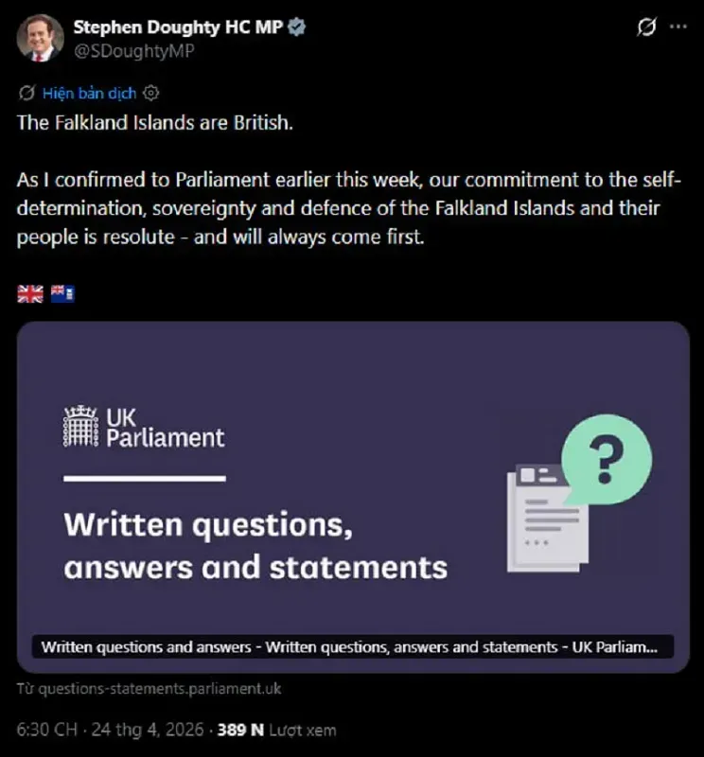Open the three-dot more options menu
Screen dimensions: 704x757
click(678, 27)
